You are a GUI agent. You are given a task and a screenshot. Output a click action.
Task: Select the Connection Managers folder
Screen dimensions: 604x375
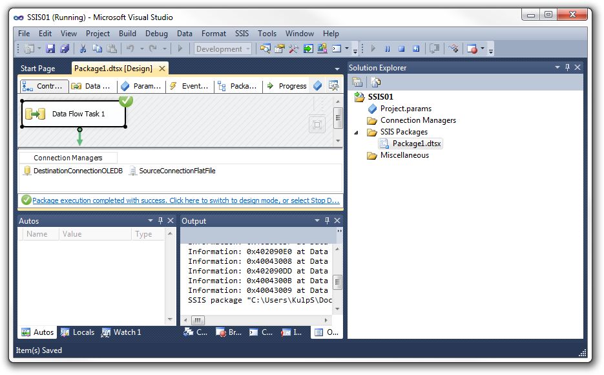[411, 120]
